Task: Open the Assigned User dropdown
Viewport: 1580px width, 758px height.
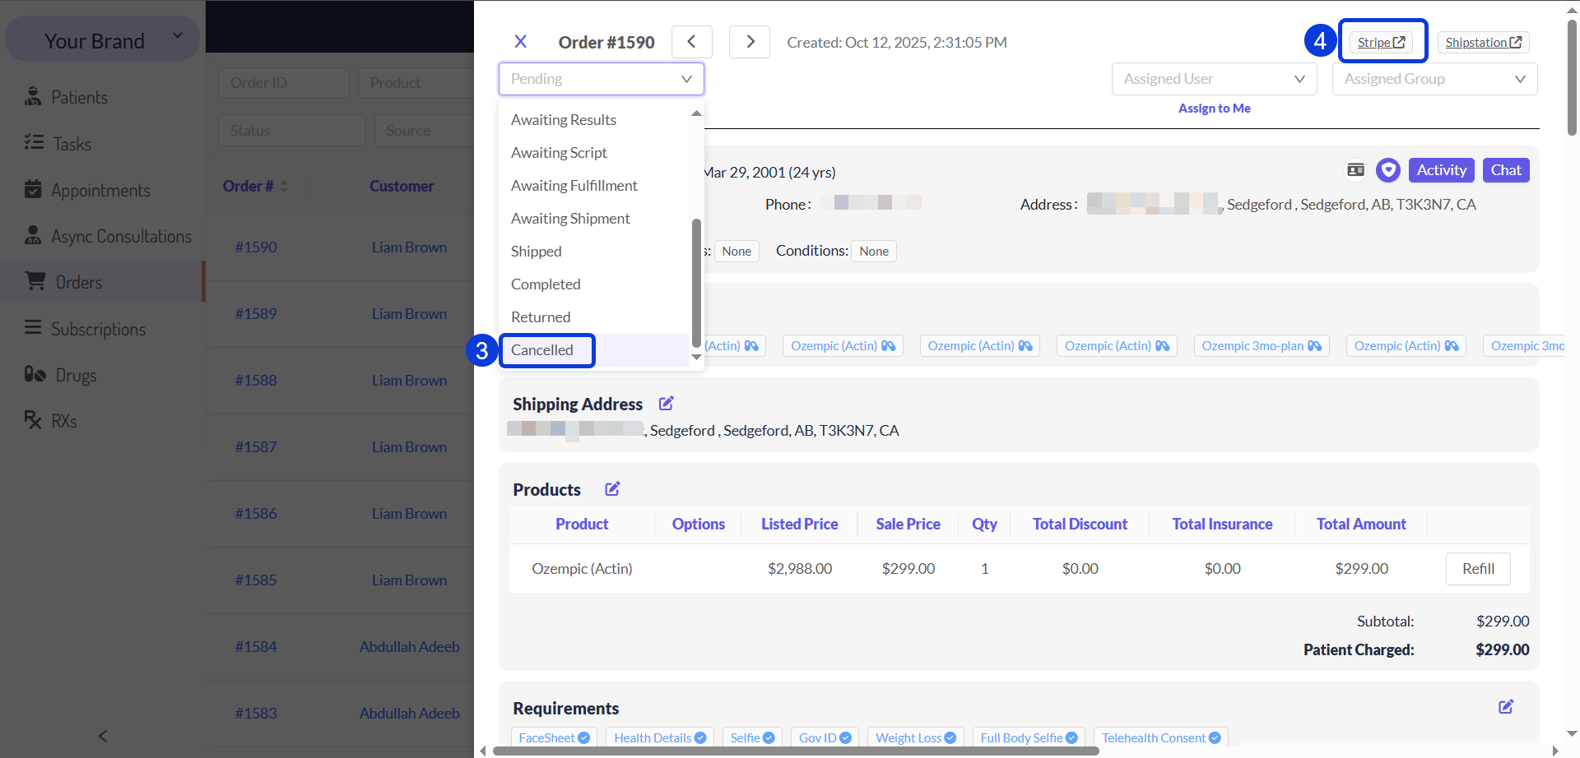Action: [x=1215, y=79]
